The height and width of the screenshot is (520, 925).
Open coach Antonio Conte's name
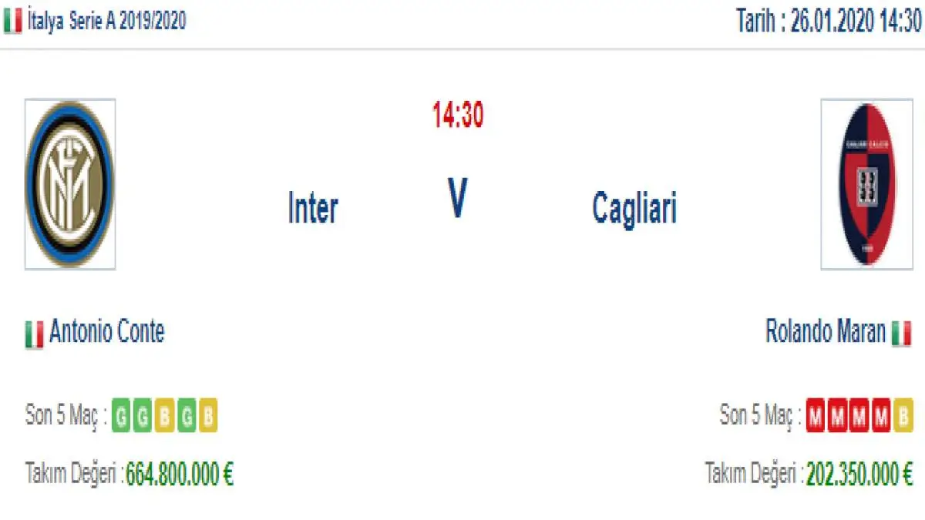(x=106, y=332)
